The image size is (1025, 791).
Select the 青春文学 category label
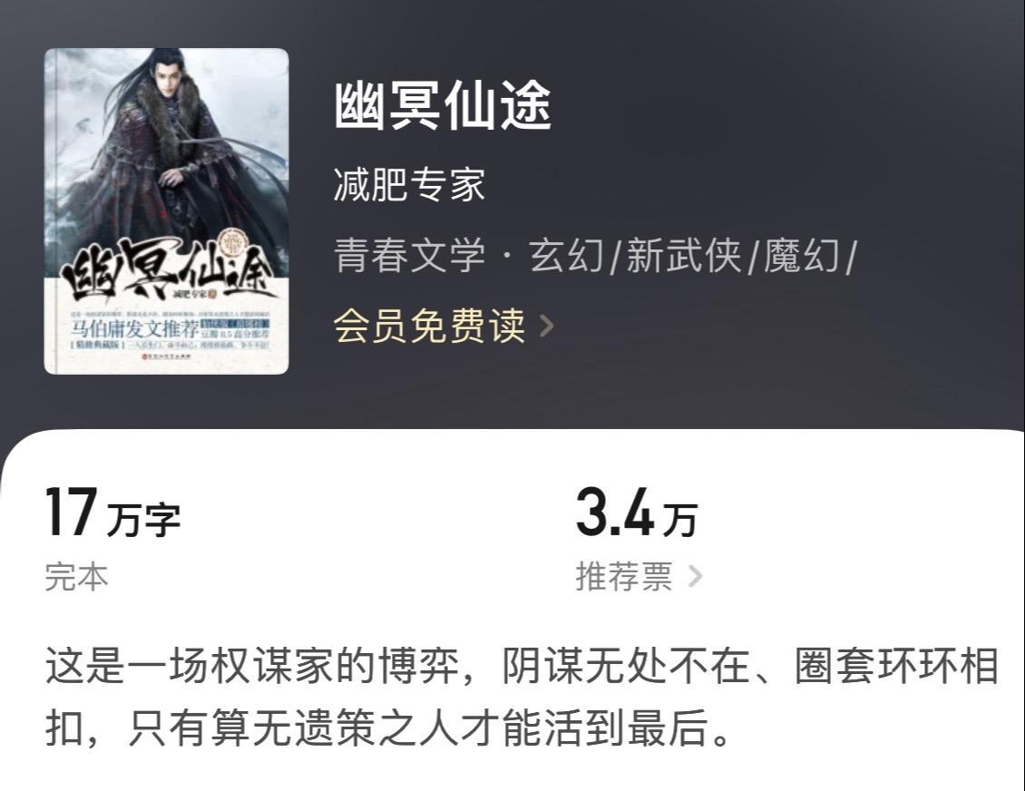pyautogui.click(x=409, y=255)
